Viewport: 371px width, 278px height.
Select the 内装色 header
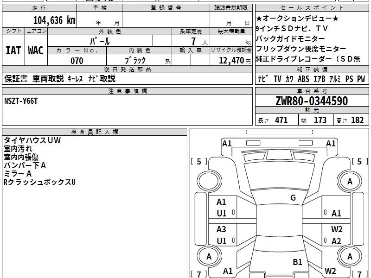click(139, 50)
